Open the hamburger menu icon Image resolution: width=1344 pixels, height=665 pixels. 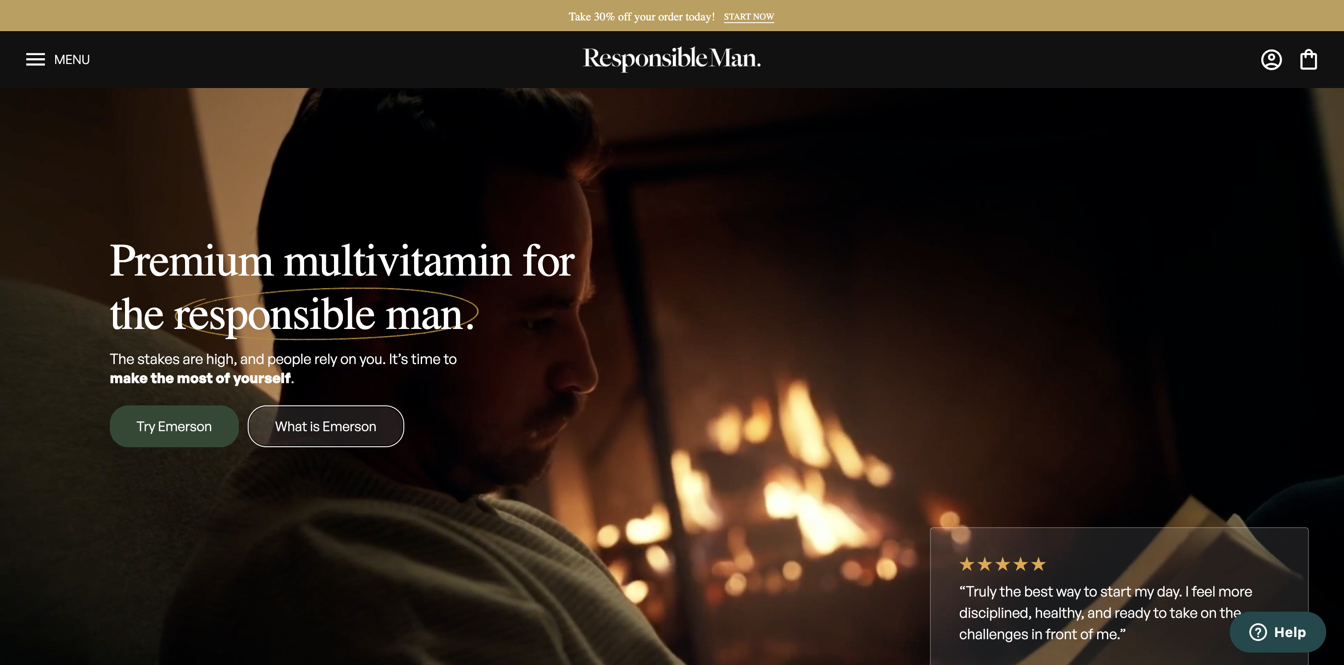[x=36, y=60]
